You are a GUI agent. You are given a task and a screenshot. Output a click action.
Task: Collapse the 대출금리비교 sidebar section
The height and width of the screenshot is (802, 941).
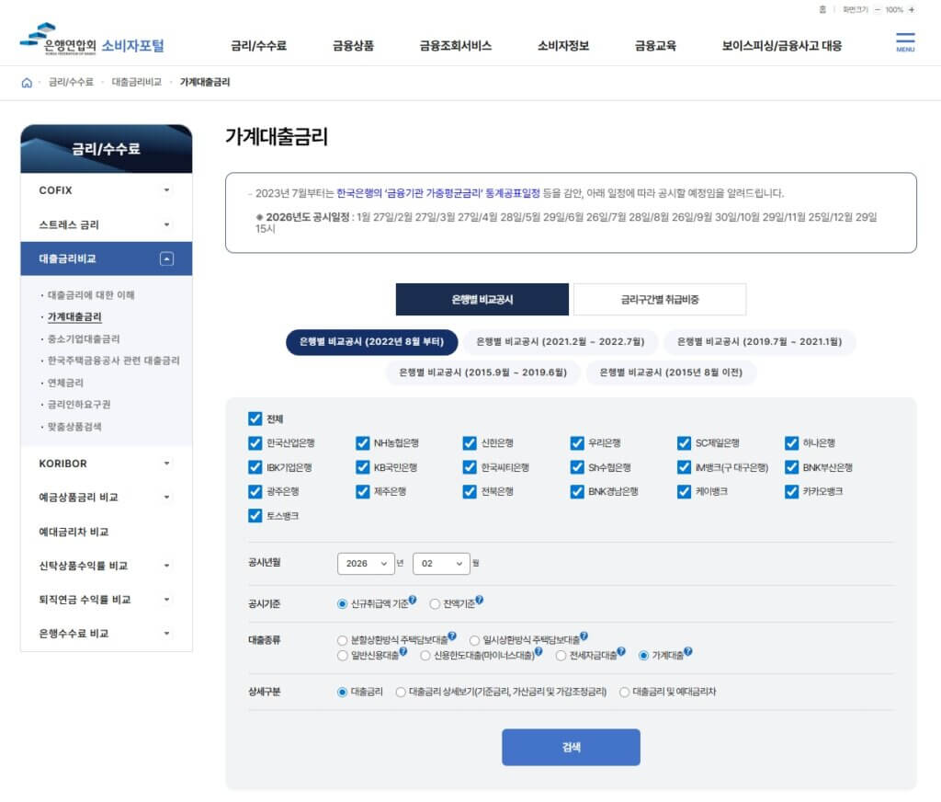(168, 258)
